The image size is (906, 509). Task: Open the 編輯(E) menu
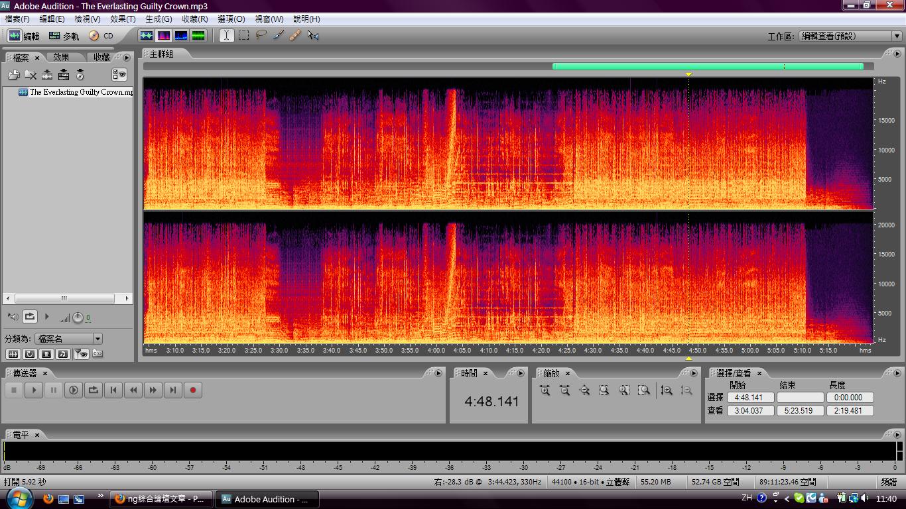click(52, 19)
